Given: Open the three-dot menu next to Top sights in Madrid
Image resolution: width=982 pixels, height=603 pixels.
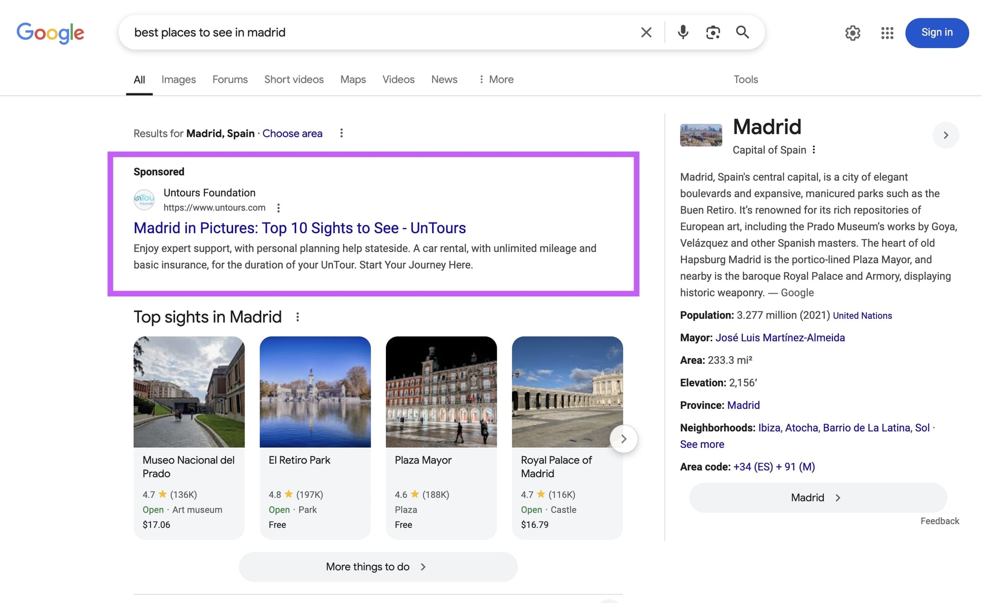Looking at the screenshot, I should (298, 317).
